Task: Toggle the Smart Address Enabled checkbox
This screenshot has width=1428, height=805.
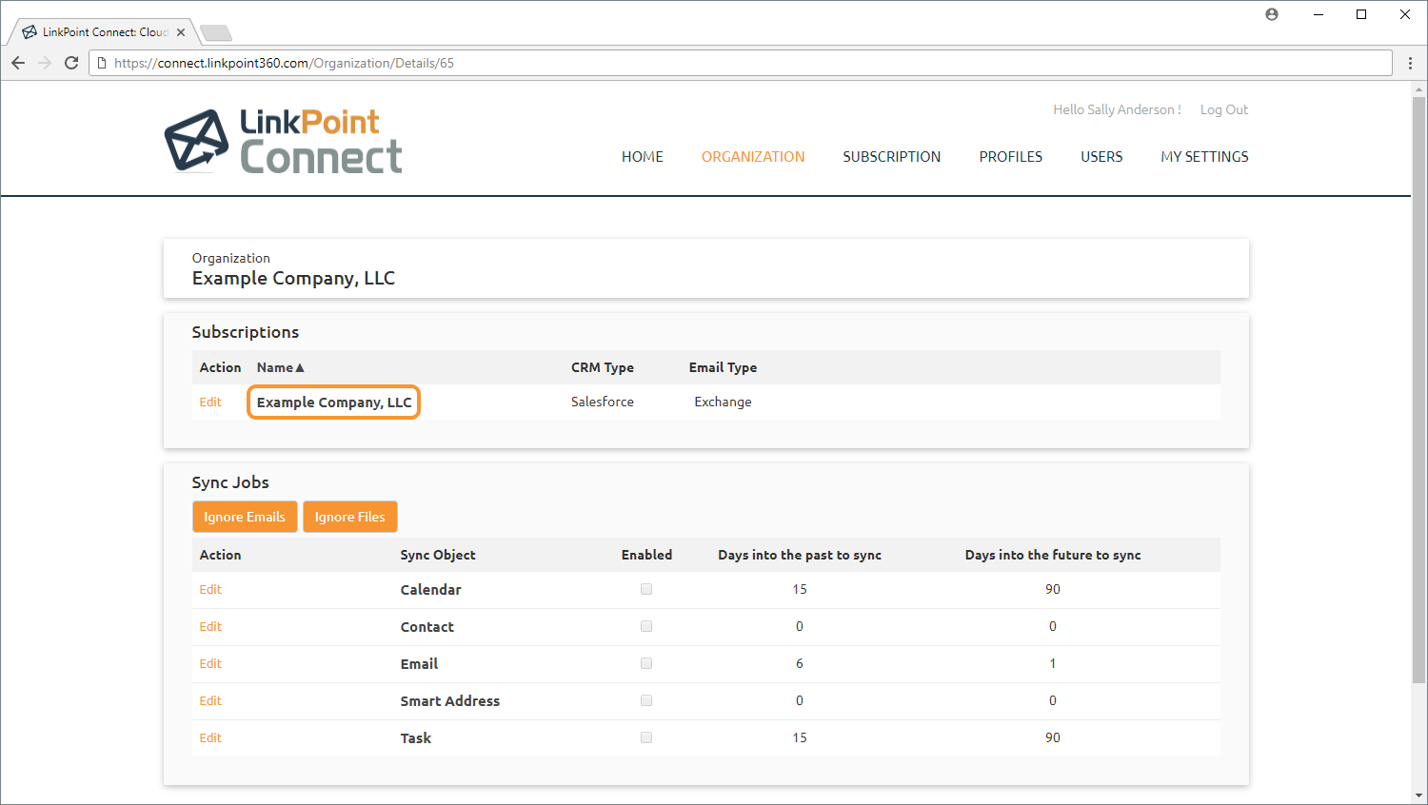Action: point(646,700)
